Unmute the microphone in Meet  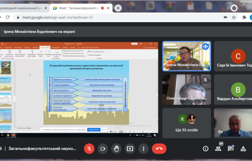(89, 149)
